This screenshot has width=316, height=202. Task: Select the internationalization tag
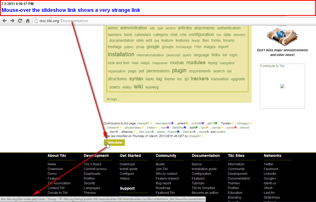pos(150,55)
